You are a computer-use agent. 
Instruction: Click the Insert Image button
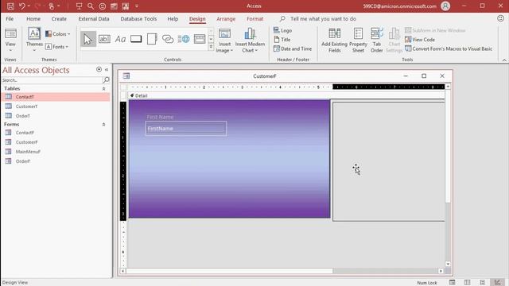point(224,41)
